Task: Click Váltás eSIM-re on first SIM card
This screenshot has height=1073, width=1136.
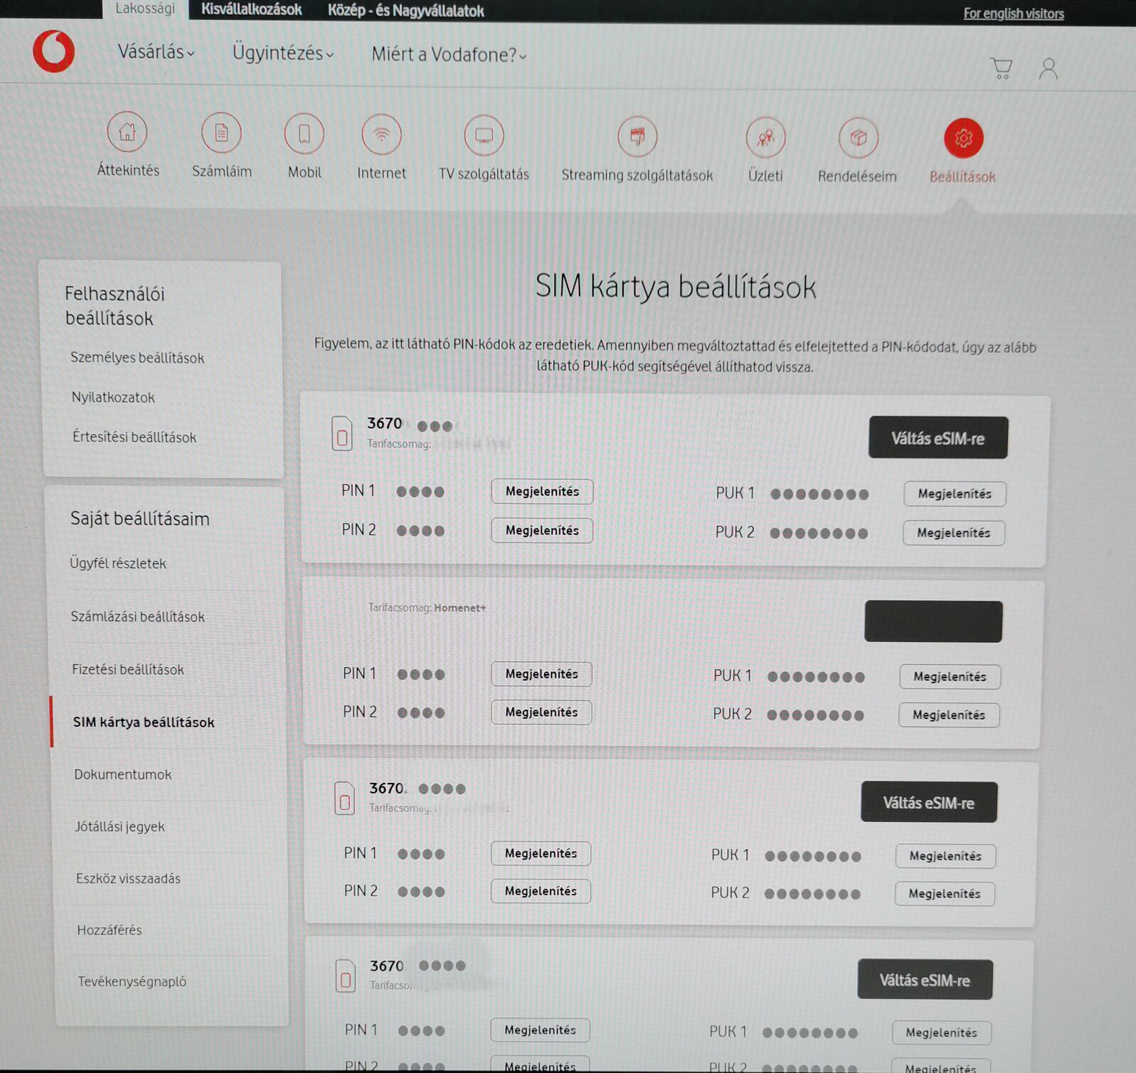Action: point(938,438)
